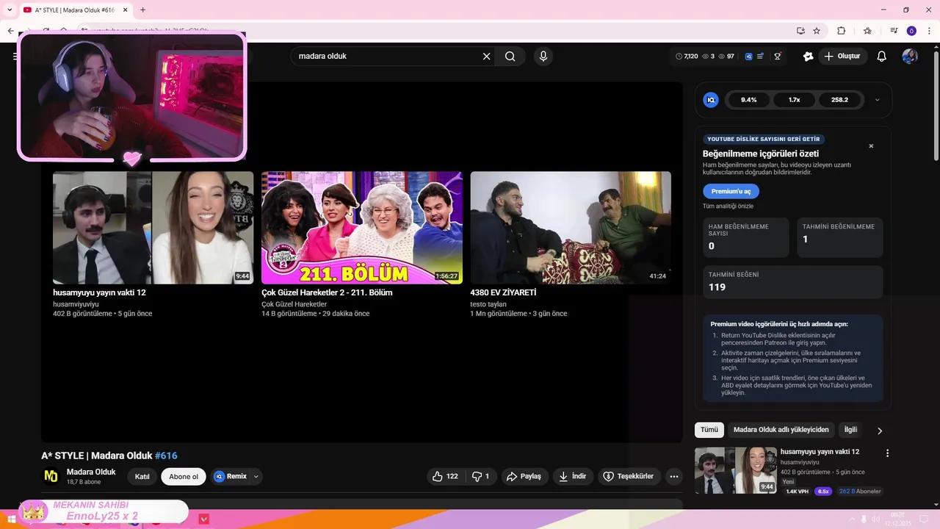Screen dimensions: 940x529
Task: Open the sidebar husamyuyu video thumbnail
Action: [735, 470]
